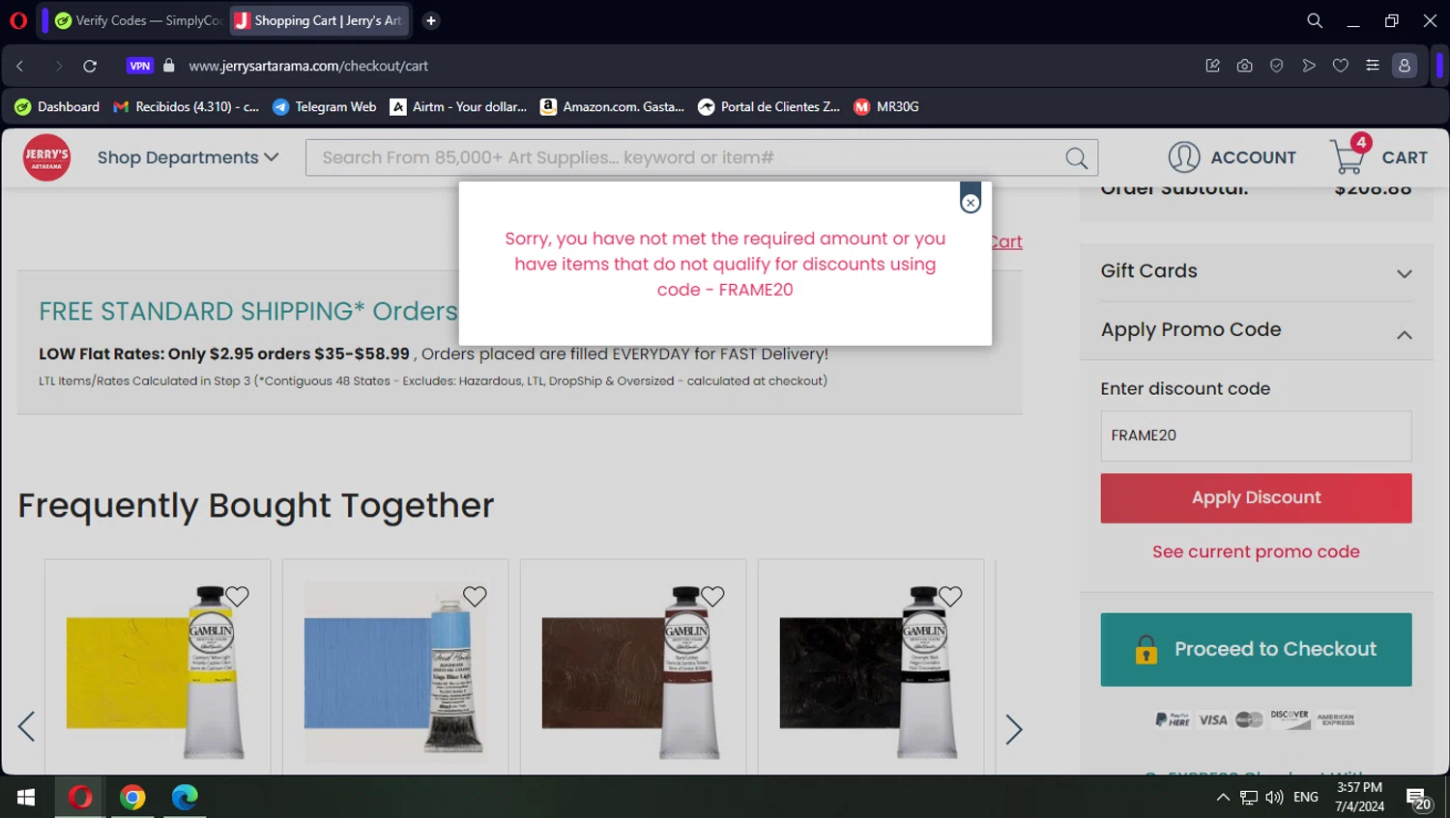Open the black Gamblin paint thumbnail
Screen dimensions: 1450x818
(x=870, y=671)
